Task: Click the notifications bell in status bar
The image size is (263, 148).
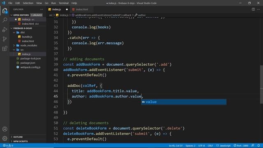Action: coord(258,146)
